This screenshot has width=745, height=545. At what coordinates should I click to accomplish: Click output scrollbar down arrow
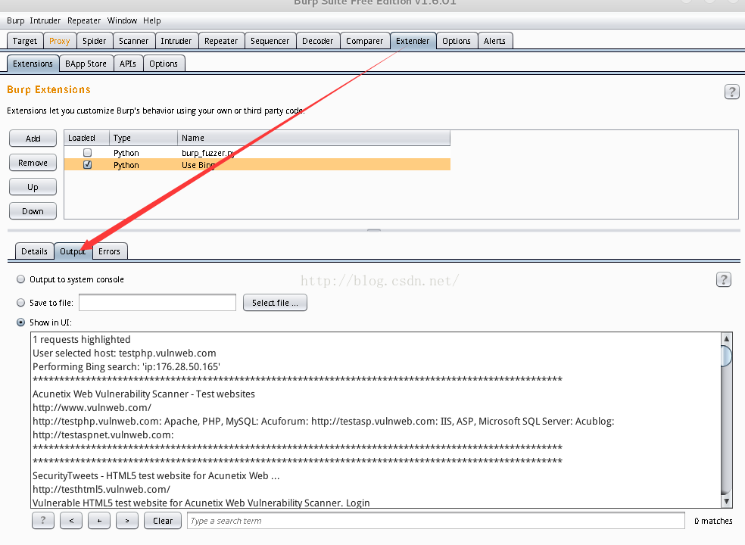coord(726,501)
